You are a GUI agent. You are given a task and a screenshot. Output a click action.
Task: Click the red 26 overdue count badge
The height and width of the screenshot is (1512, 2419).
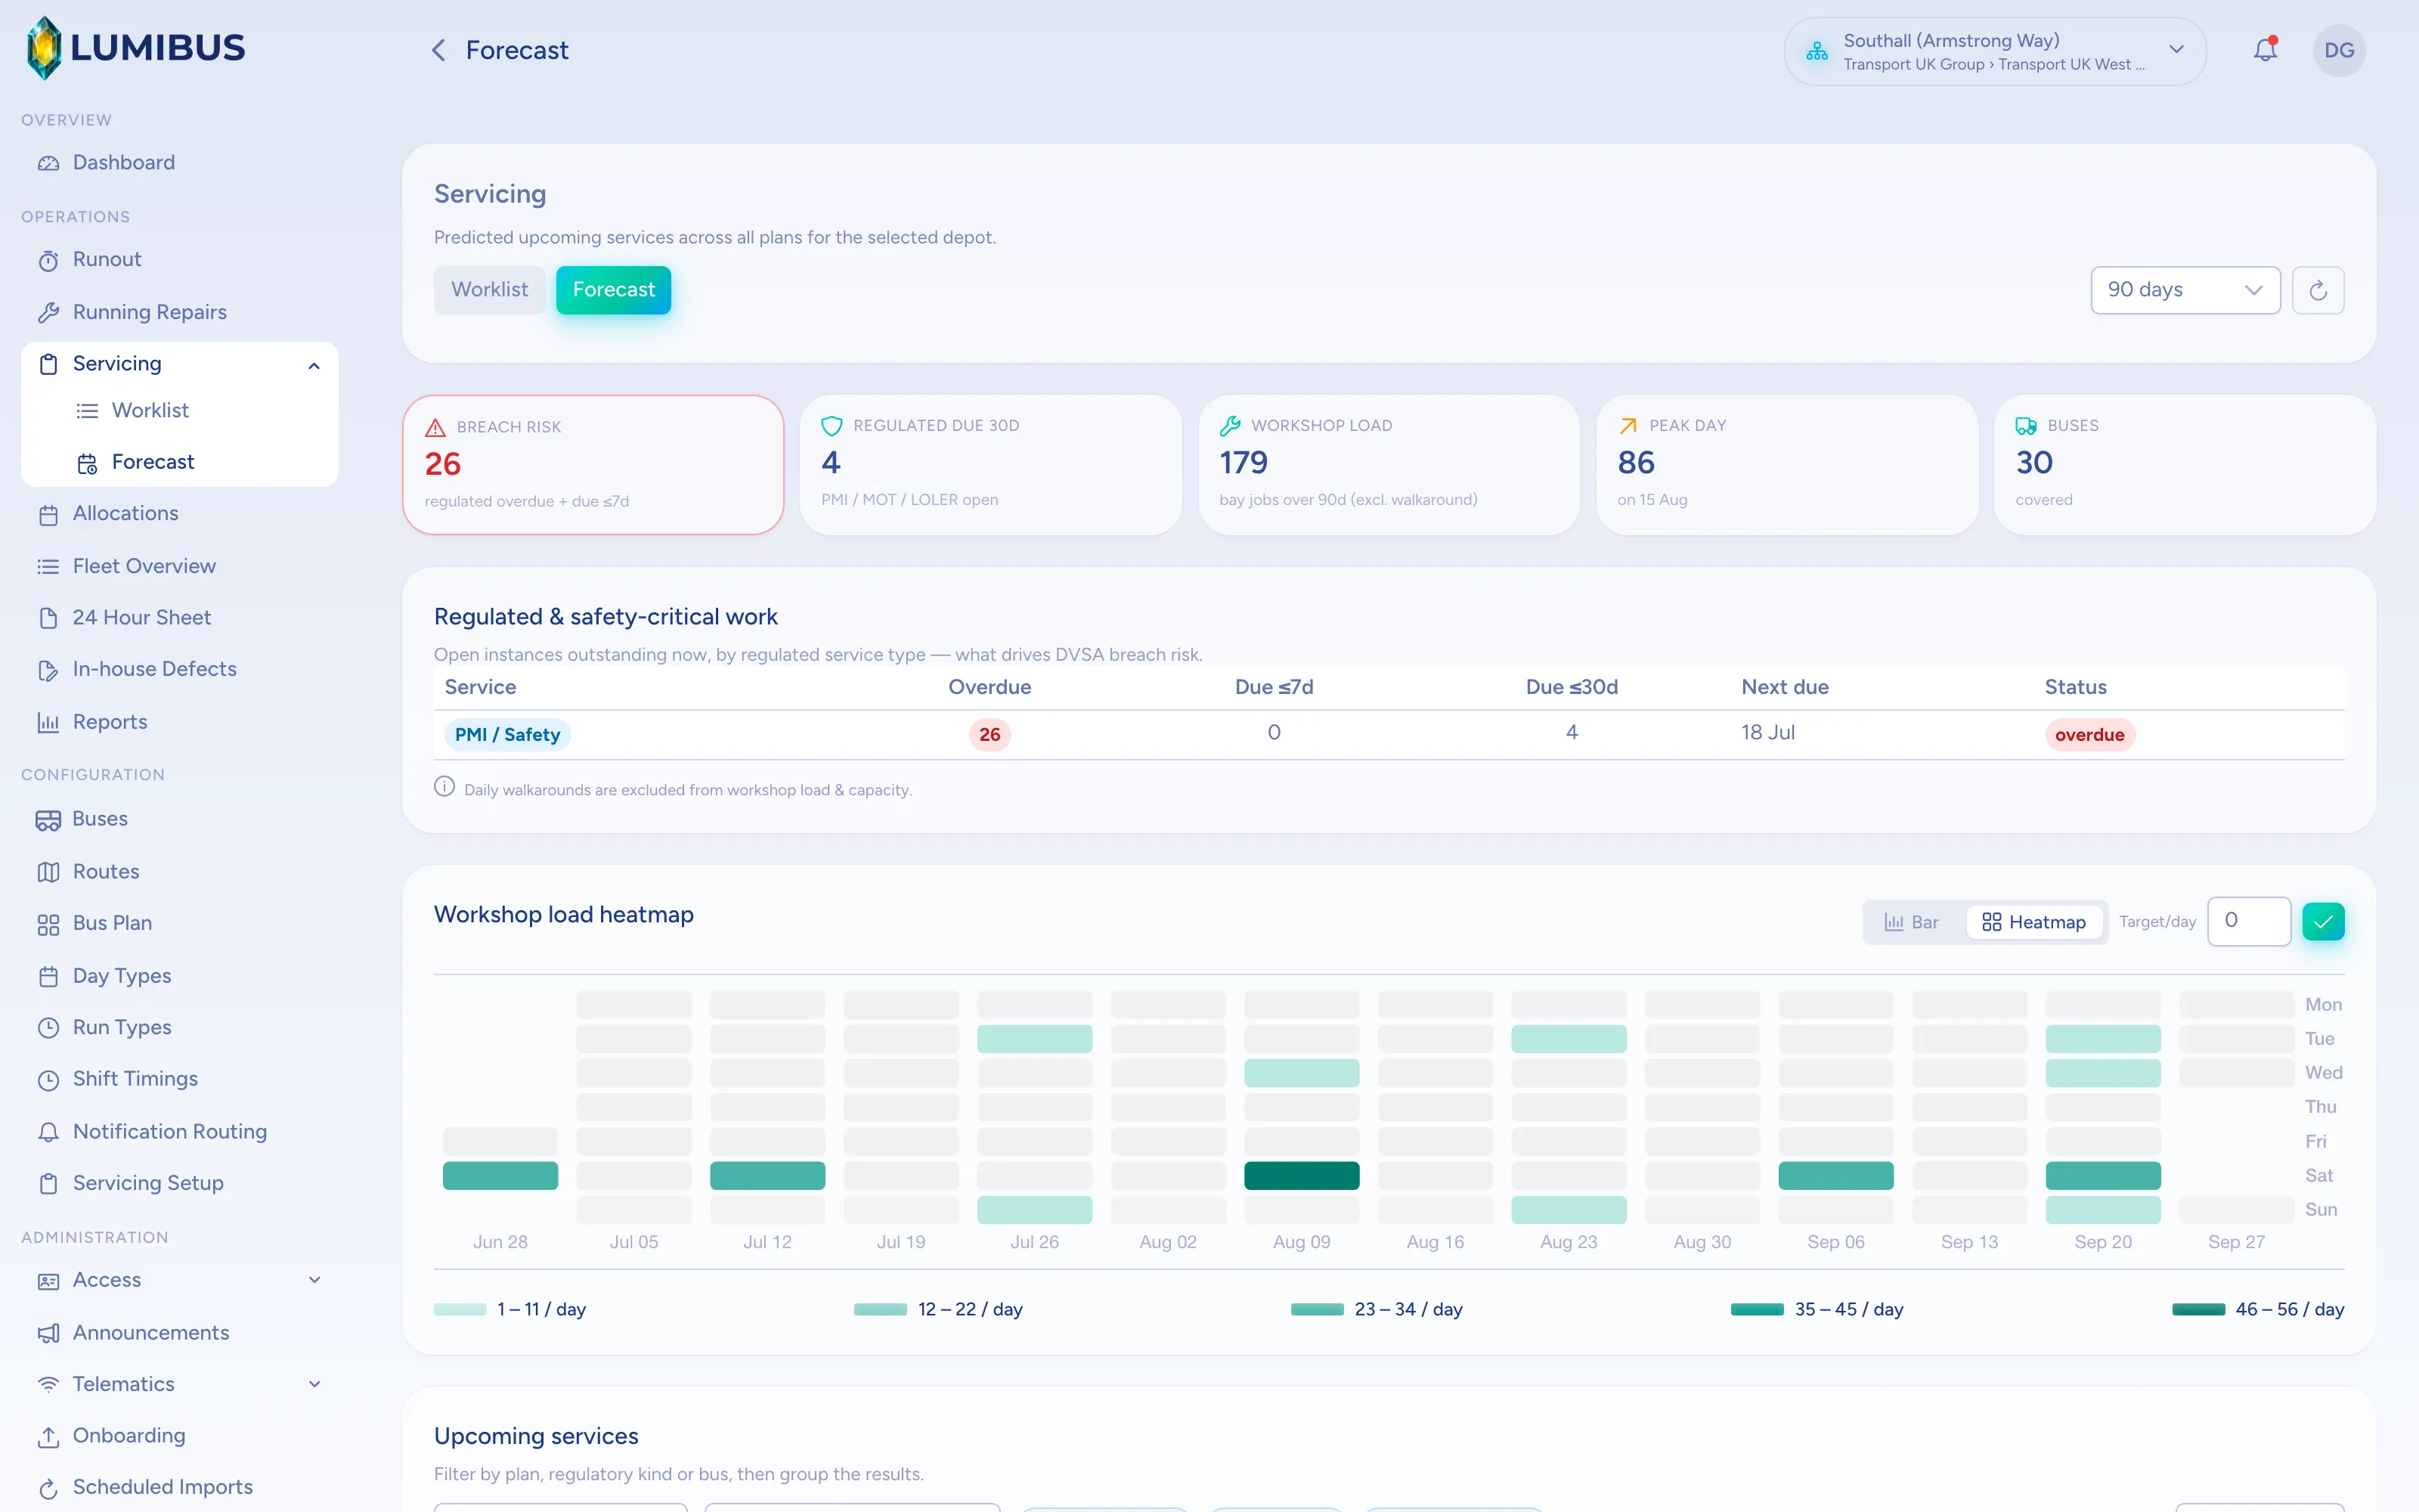pos(990,735)
